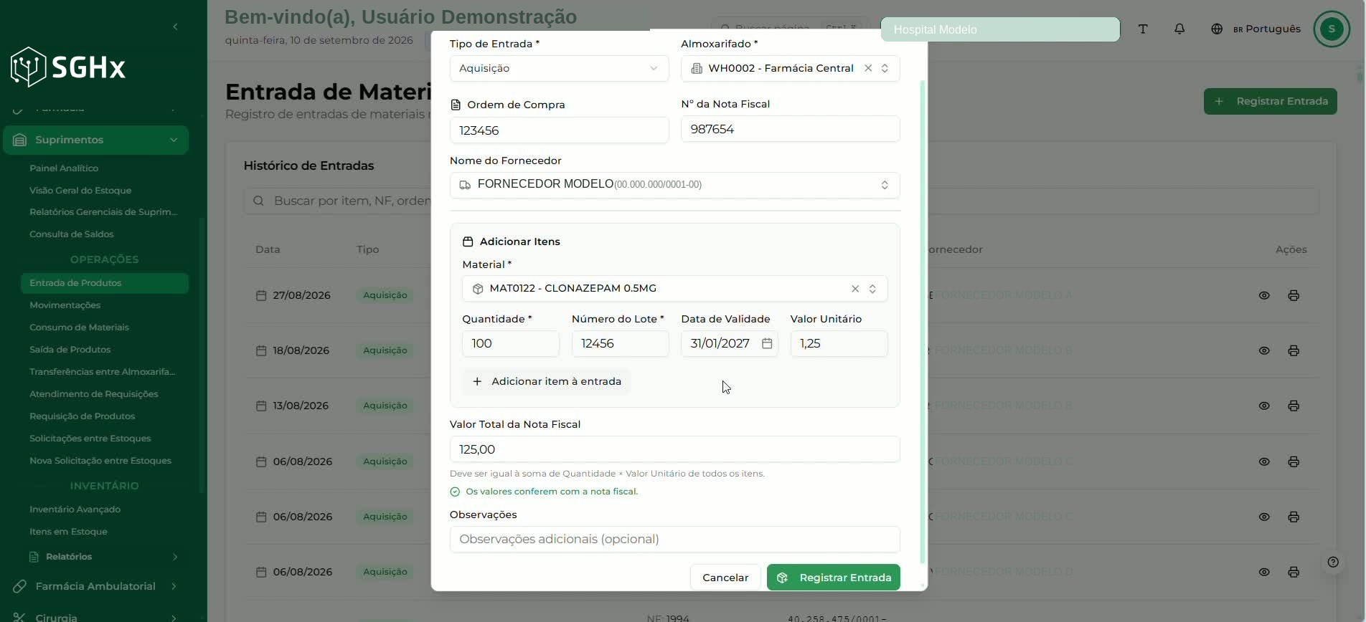This screenshot has width=1366, height=622.
Task: Open the Almoxarifado selector arrows
Action: (885, 68)
